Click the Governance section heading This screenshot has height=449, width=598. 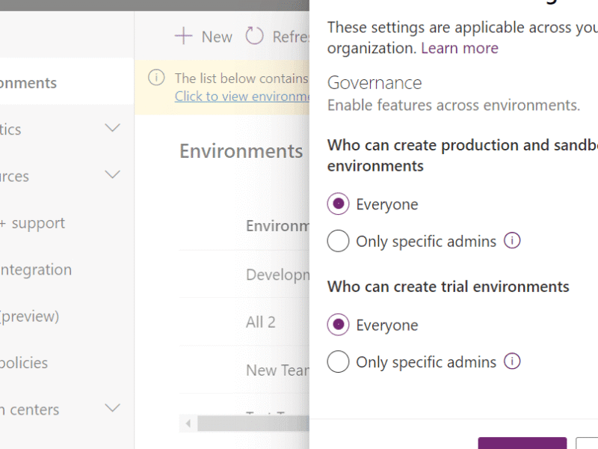(374, 83)
